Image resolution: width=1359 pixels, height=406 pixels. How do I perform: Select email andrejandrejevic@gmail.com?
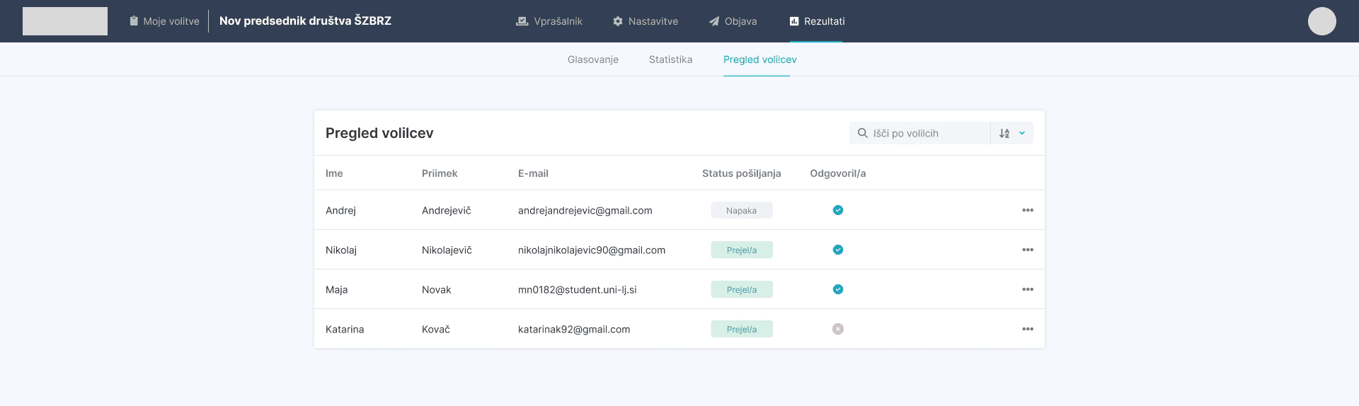click(x=585, y=210)
